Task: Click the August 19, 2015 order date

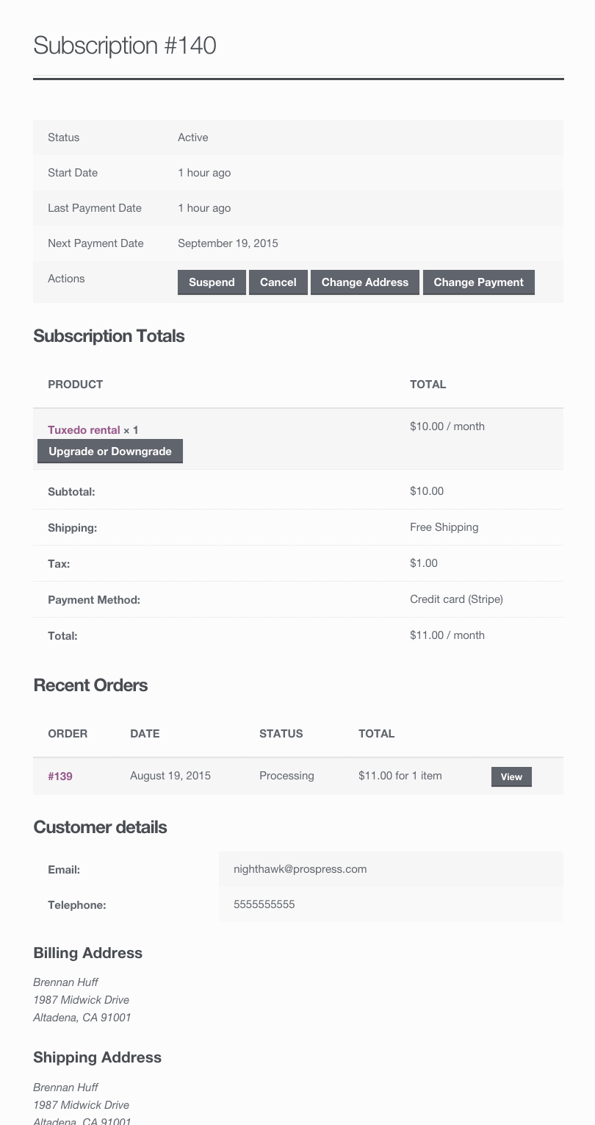Action: click(x=170, y=776)
